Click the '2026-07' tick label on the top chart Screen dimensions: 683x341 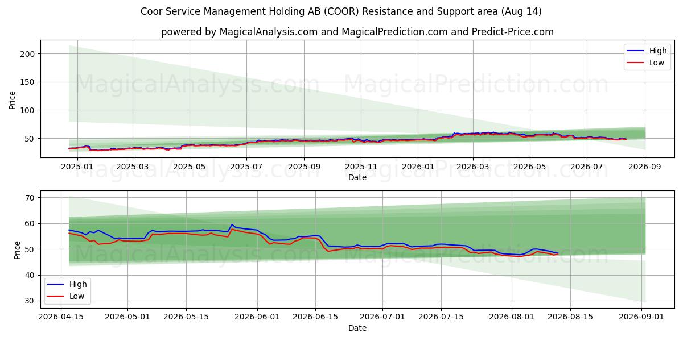587,167
